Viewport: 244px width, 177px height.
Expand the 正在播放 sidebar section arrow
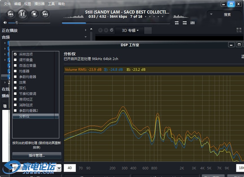point(85,30)
